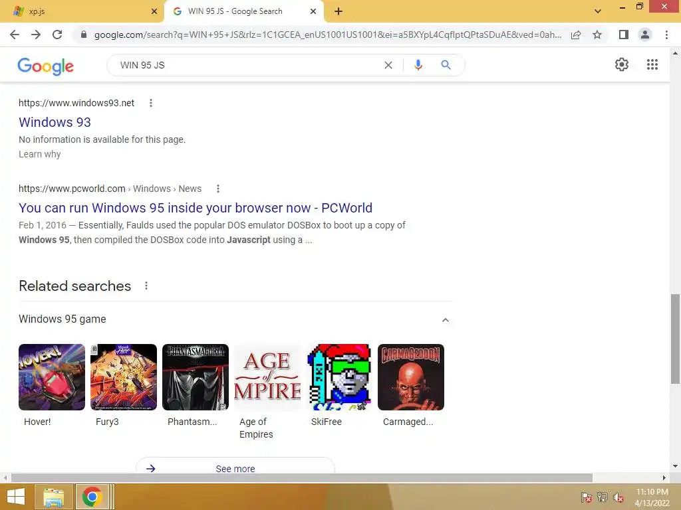Screen dimensions: 681x510
Task: Share this page via the address bar icon
Action: [x=576, y=35]
